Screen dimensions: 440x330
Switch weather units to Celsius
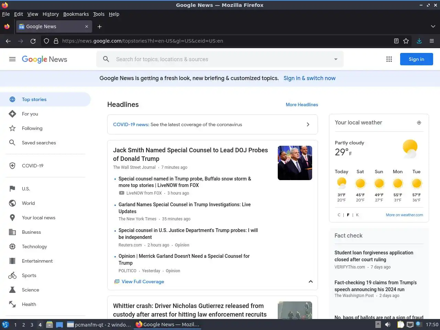(x=339, y=215)
